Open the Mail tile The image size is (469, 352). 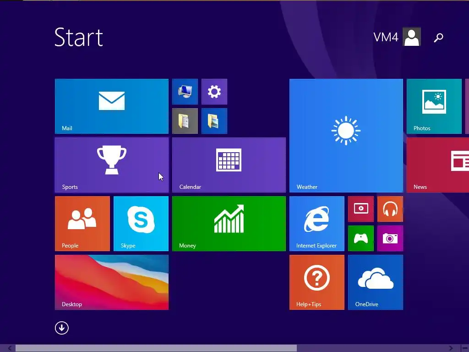pyautogui.click(x=112, y=106)
